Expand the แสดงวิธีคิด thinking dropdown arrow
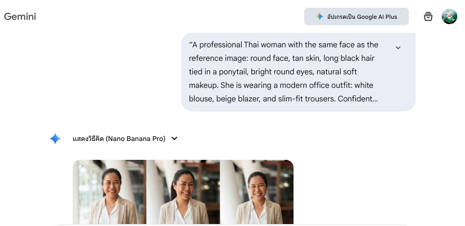465x226 pixels. click(174, 139)
